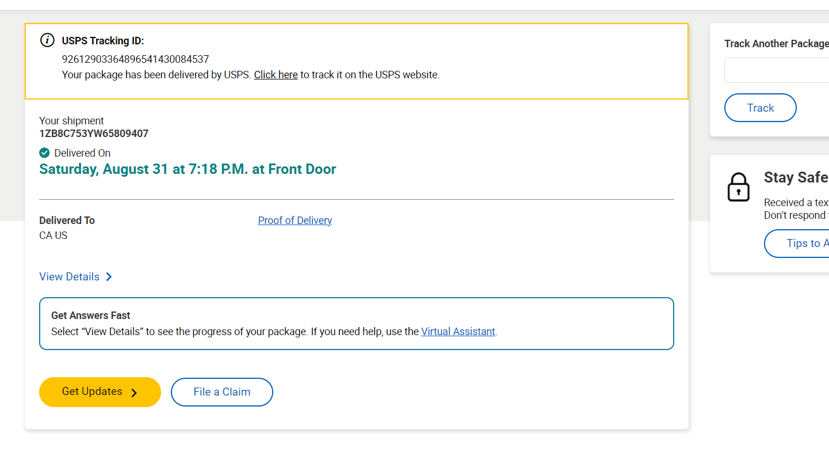This screenshot has width=829, height=452.
Task: Click the padlock Stay Safe icon
Action: [x=739, y=187]
